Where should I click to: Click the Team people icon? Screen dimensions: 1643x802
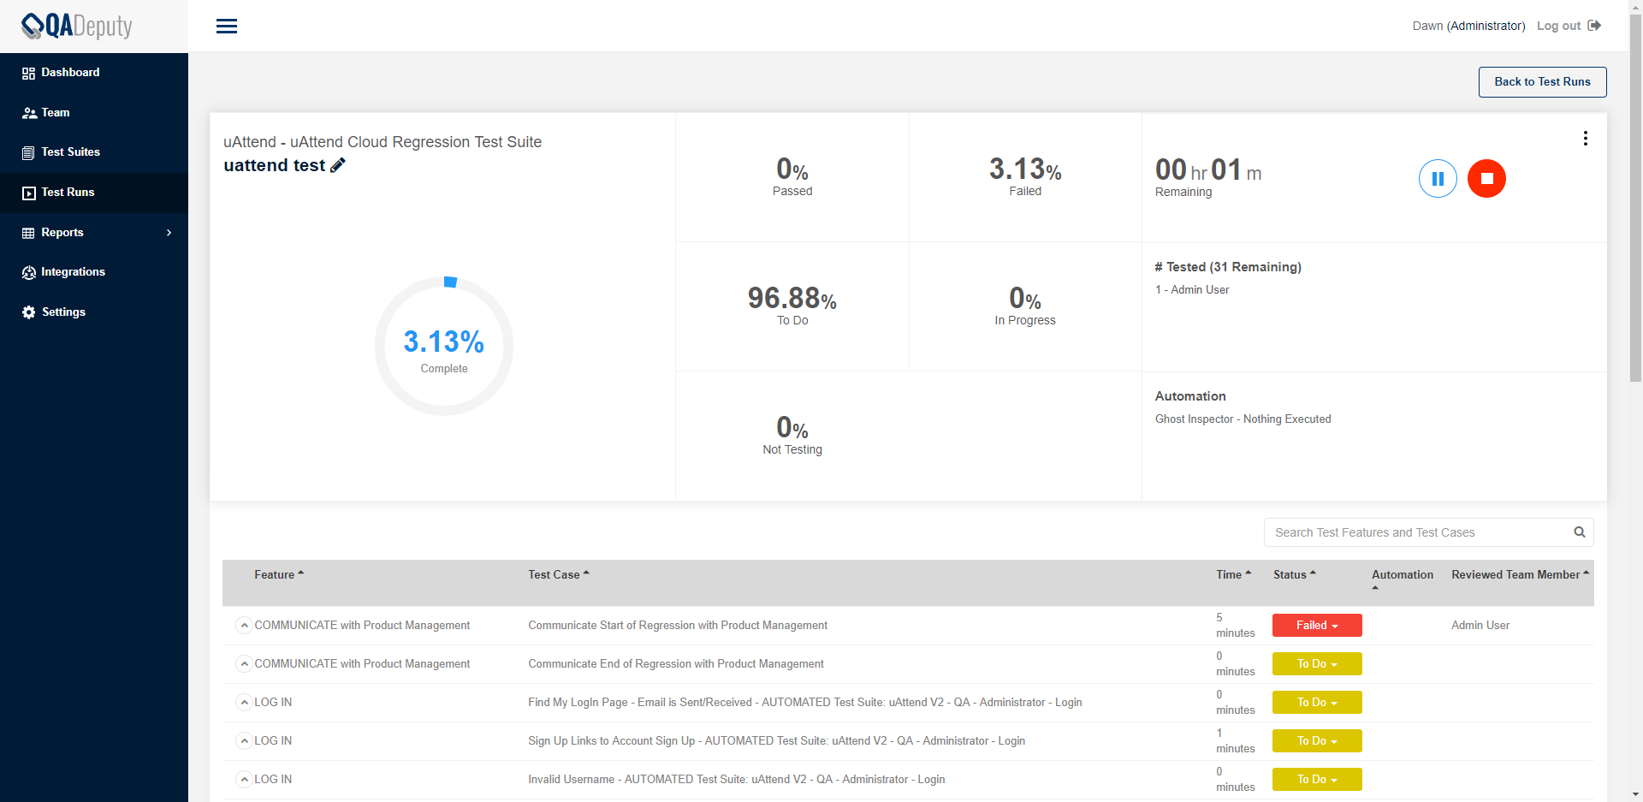click(x=29, y=113)
